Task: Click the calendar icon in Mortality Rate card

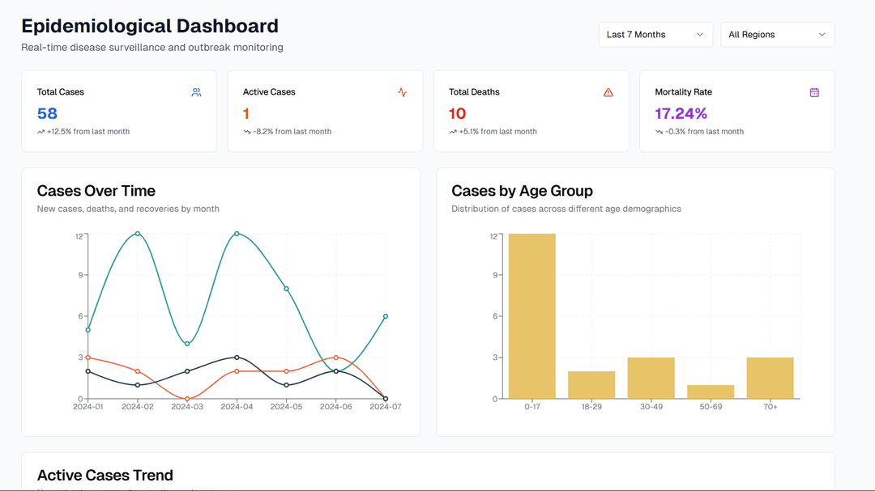Action: [x=814, y=92]
